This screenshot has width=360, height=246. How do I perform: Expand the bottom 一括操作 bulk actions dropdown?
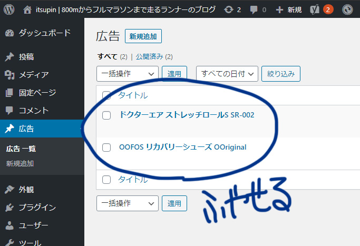pos(128,203)
